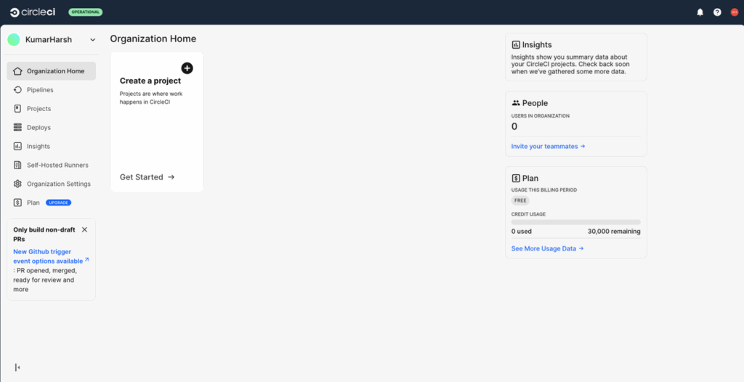This screenshot has width=744, height=382.
Task: Open See More Usage Data link
Action: click(x=547, y=248)
